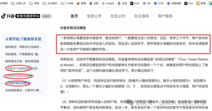Image resolution: width=212 pixels, height=111 pixels.
Task: Open the 用户服务 nav item
Action: (x=165, y=16)
